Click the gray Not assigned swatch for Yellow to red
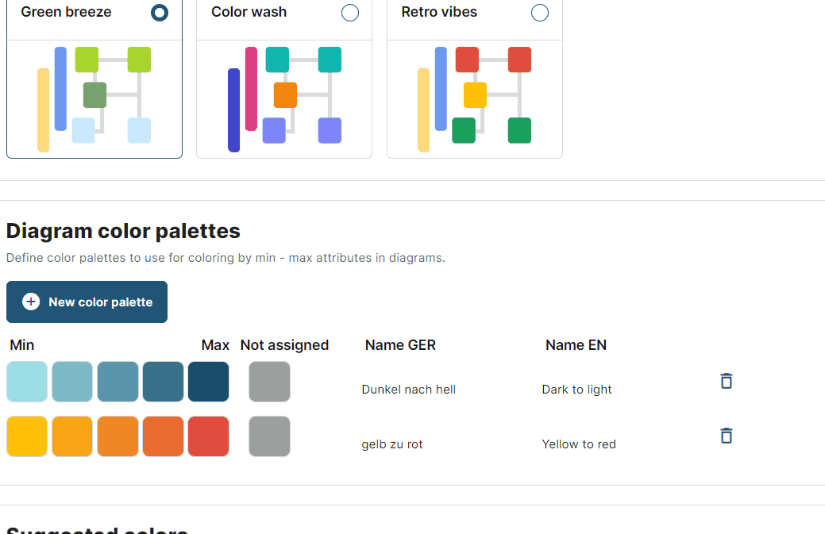 point(268,436)
